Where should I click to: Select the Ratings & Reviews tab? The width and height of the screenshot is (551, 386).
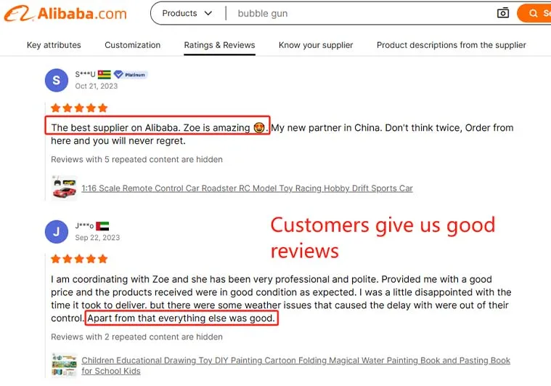[220, 45]
